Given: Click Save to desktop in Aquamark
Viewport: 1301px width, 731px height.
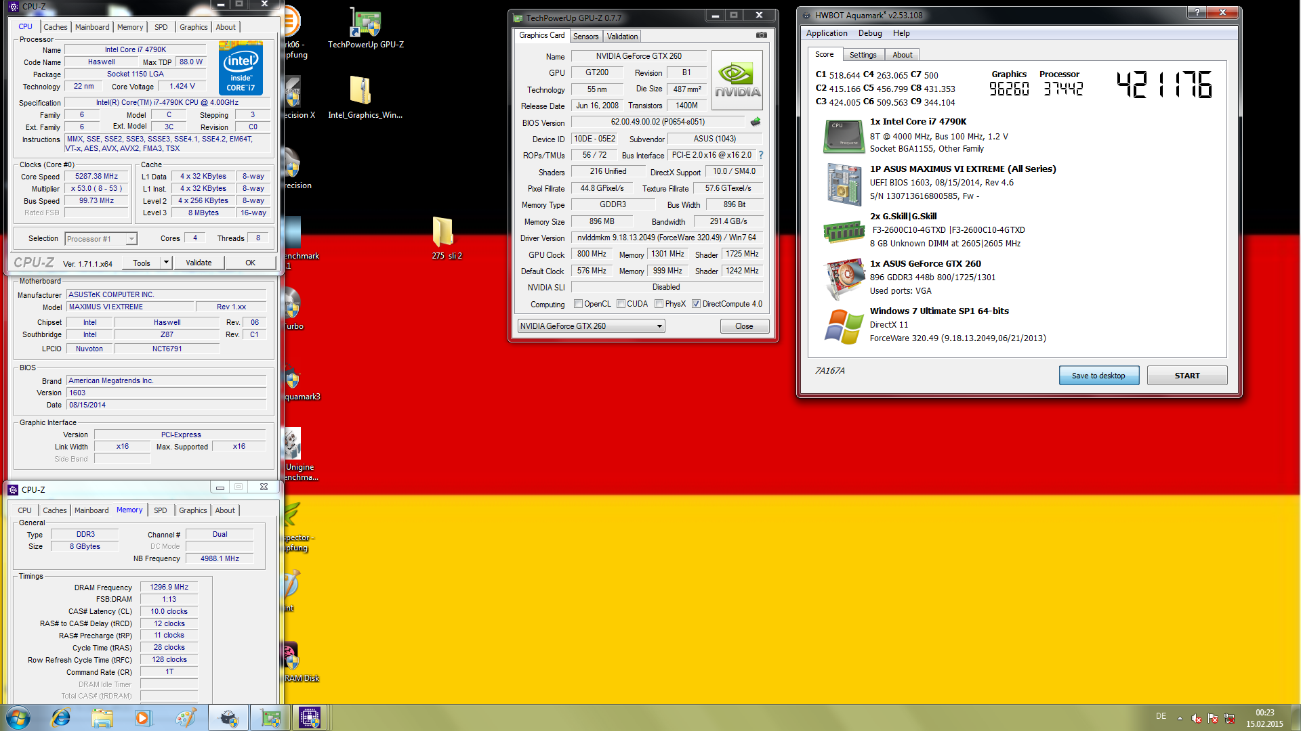Looking at the screenshot, I should [x=1098, y=376].
